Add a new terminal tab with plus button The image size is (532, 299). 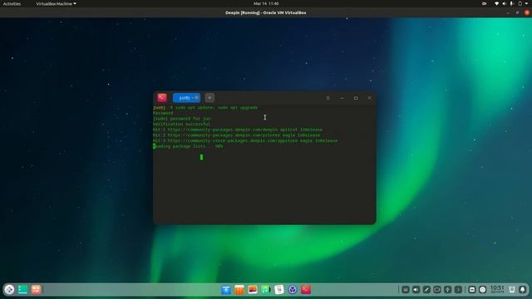point(209,98)
